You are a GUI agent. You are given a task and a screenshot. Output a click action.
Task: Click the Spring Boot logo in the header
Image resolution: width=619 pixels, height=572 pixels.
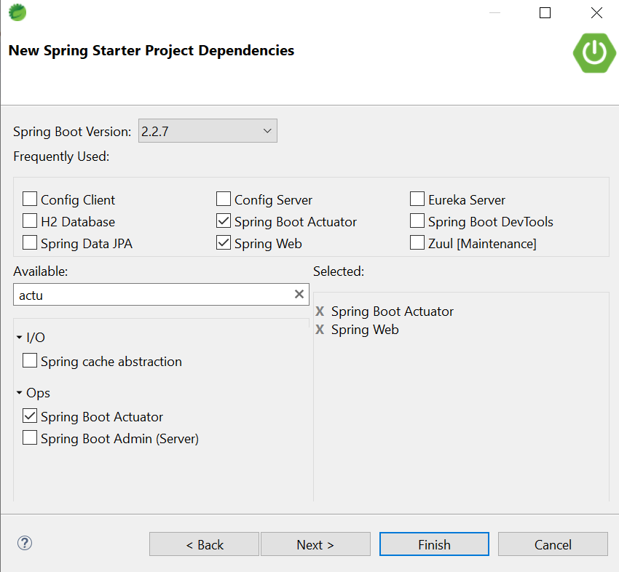[594, 52]
